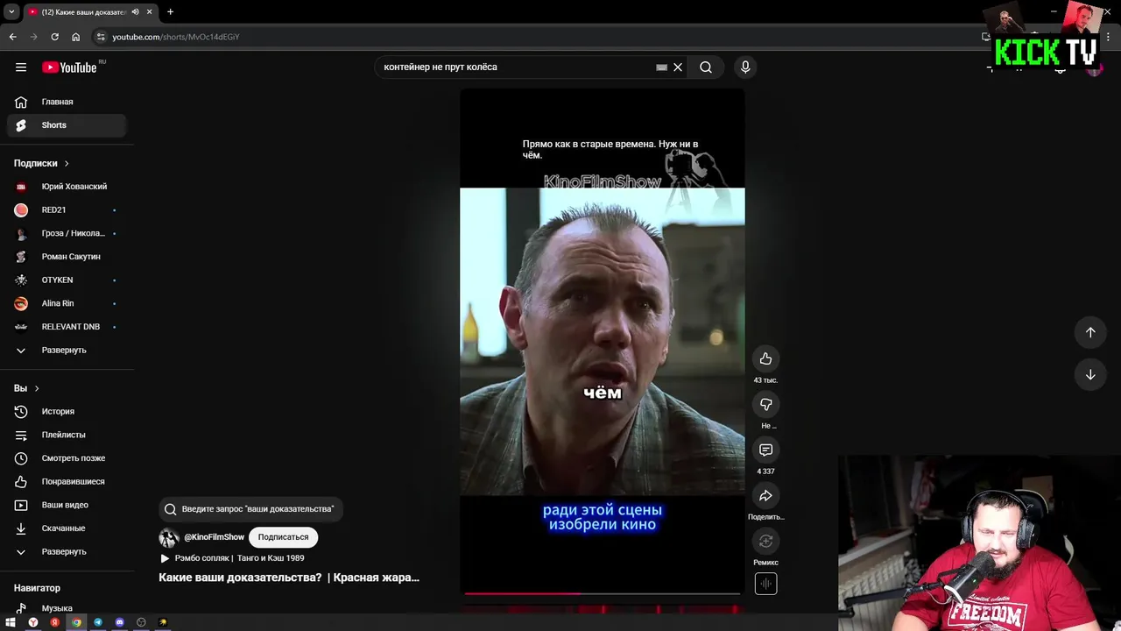Screen dimensions: 1121x631
Task: Close the YouTube browser tab
Action: tap(150, 12)
